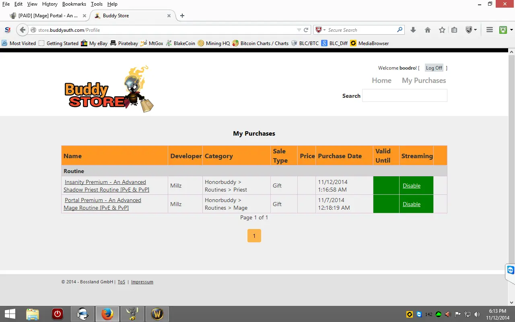Open the BlakeCoin bookmark
Viewport: 515px width, 322px height.
[x=180, y=43]
